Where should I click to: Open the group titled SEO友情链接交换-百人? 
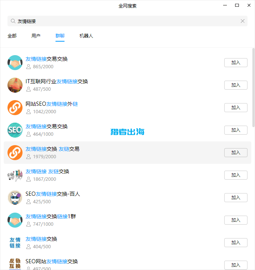(x=52, y=194)
